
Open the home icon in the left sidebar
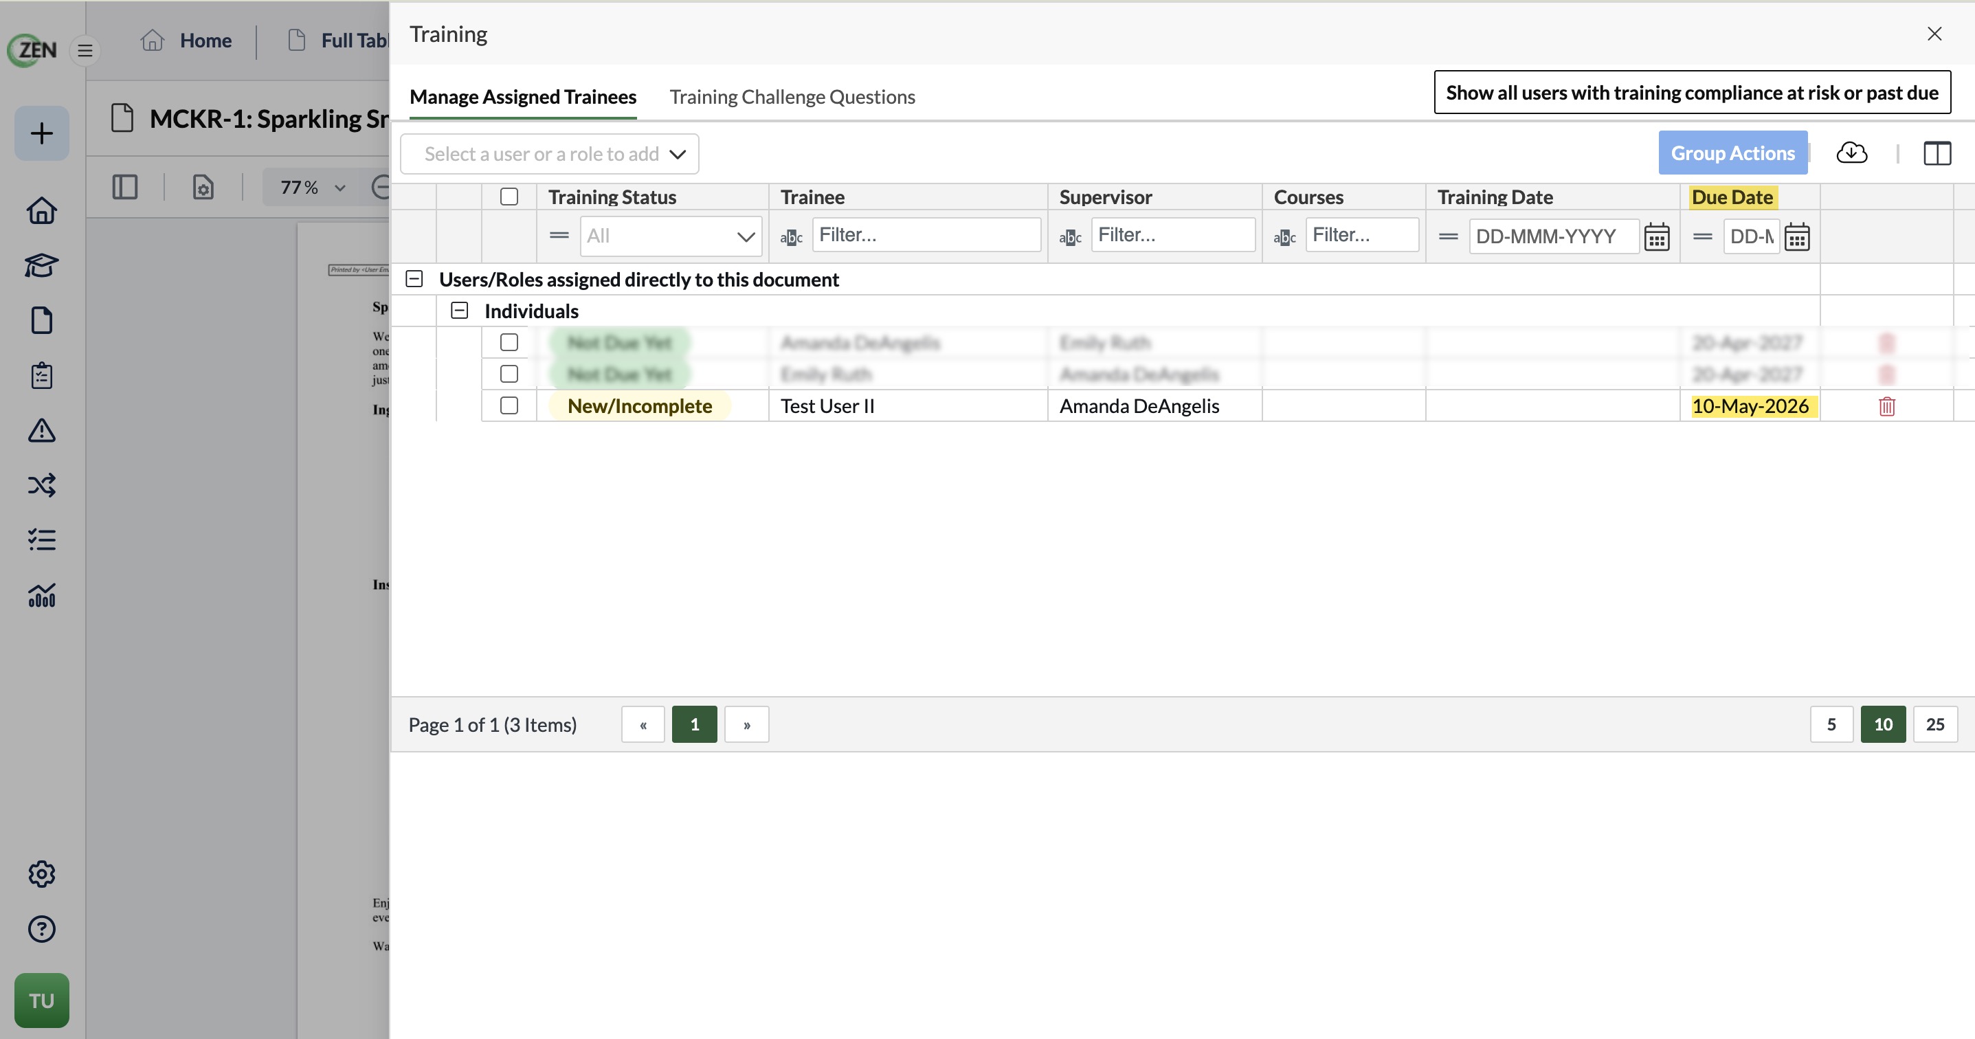click(41, 210)
